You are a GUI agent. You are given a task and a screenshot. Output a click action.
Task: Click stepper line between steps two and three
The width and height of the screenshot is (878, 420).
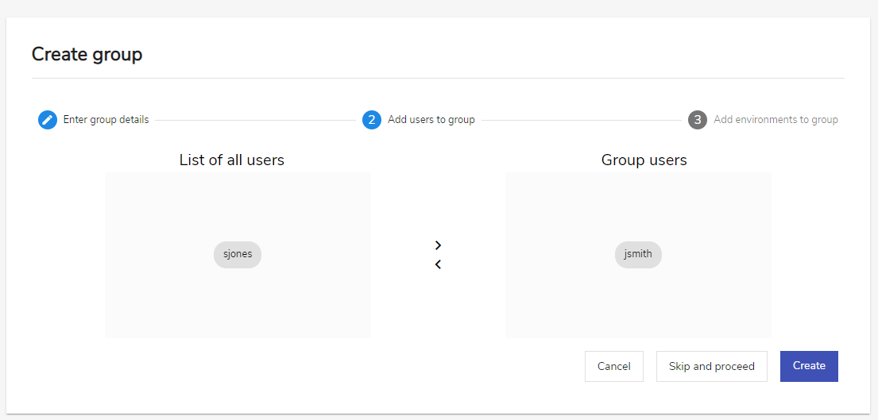pyautogui.click(x=581, y=120)
